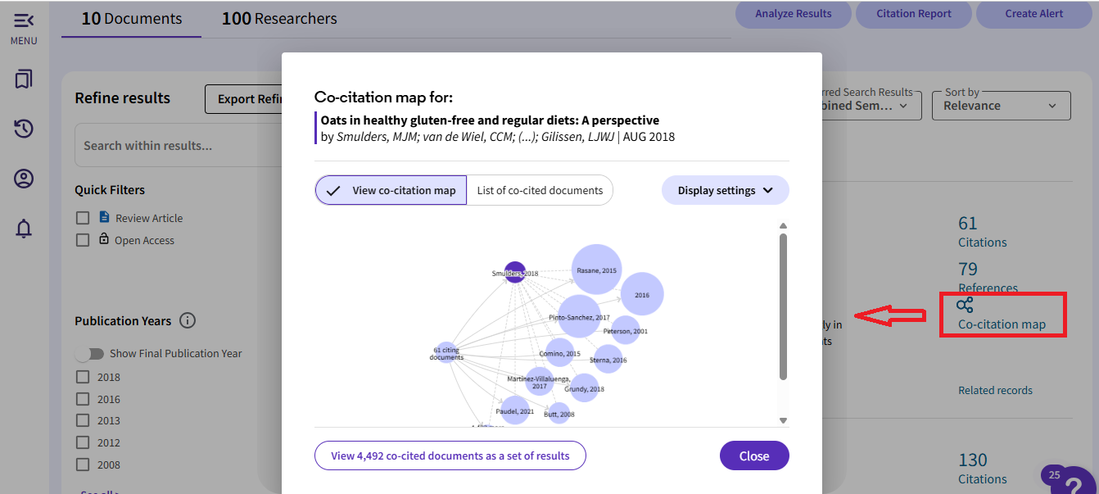Select List of co-cited documents tab
1099x494 pixels.
pyautogui.click(x=540, y=190)
